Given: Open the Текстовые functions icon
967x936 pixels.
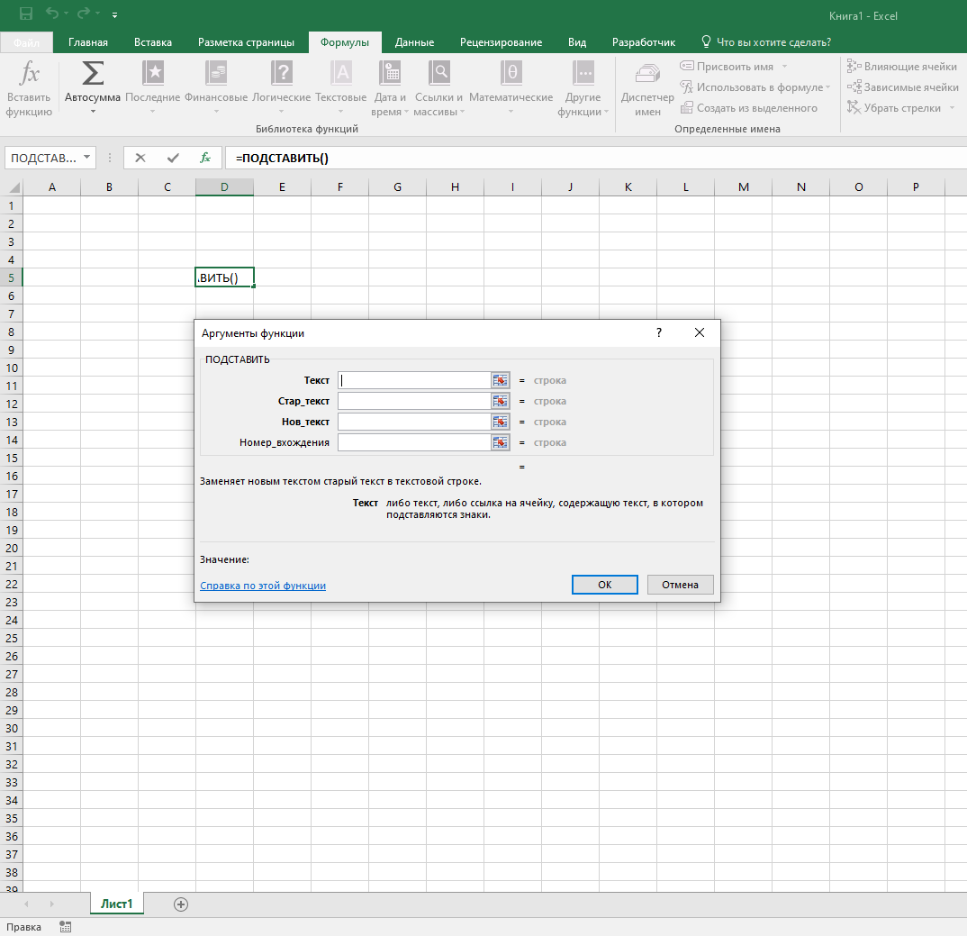Looking at the screenshot, I should click(x=341, y=74).
